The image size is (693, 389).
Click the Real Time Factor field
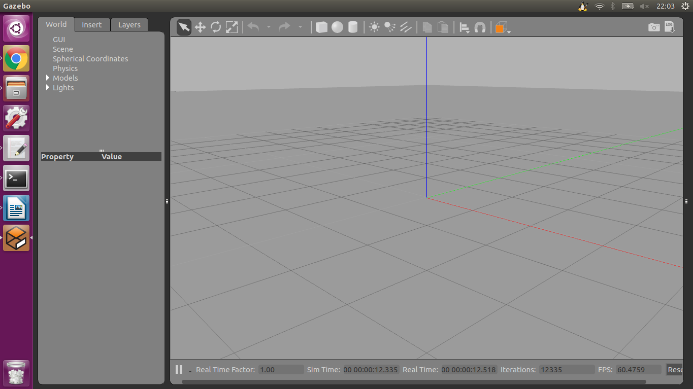click(x=281, y=370)
